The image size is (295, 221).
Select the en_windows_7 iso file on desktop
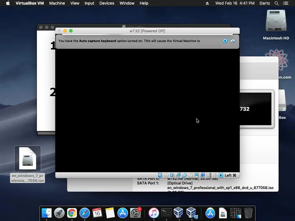click(x=27, y=164)
